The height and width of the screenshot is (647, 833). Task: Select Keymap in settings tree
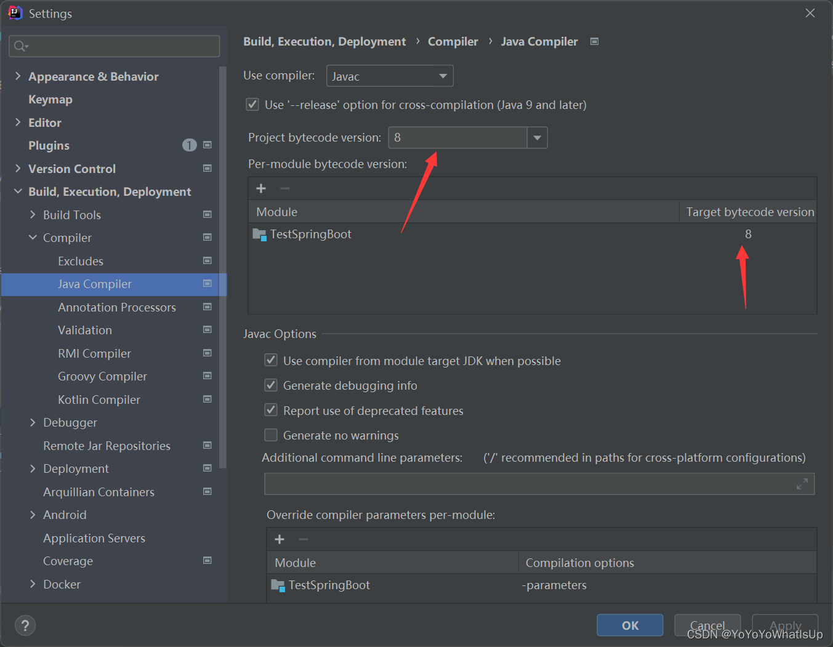[50, 99]
